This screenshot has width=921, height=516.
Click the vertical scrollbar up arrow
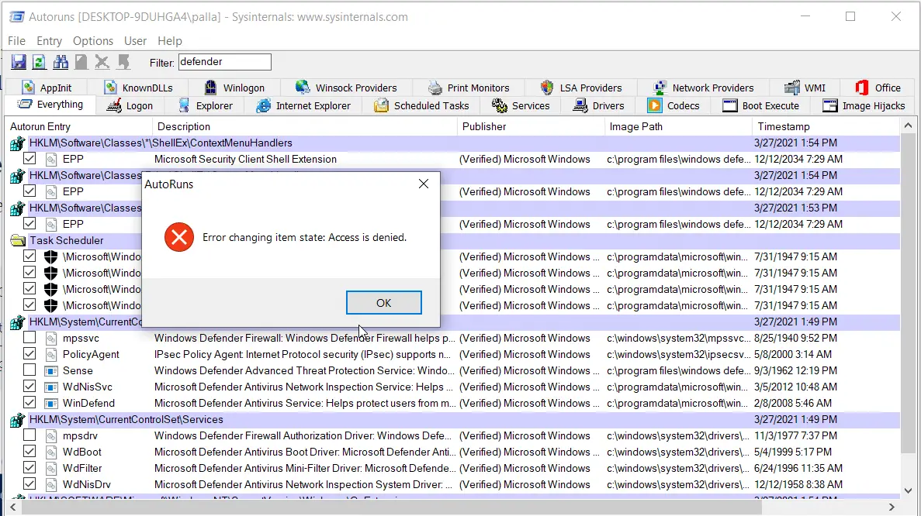(x=908, y=126)
